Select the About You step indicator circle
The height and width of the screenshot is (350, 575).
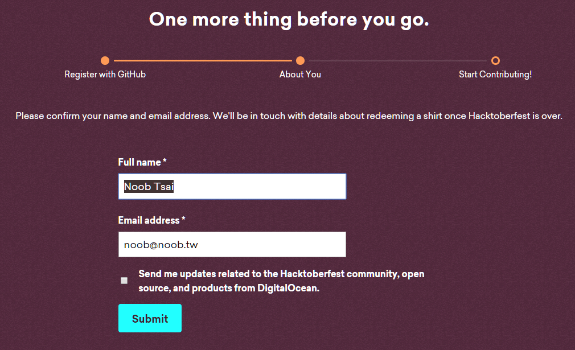coord(300,60)
